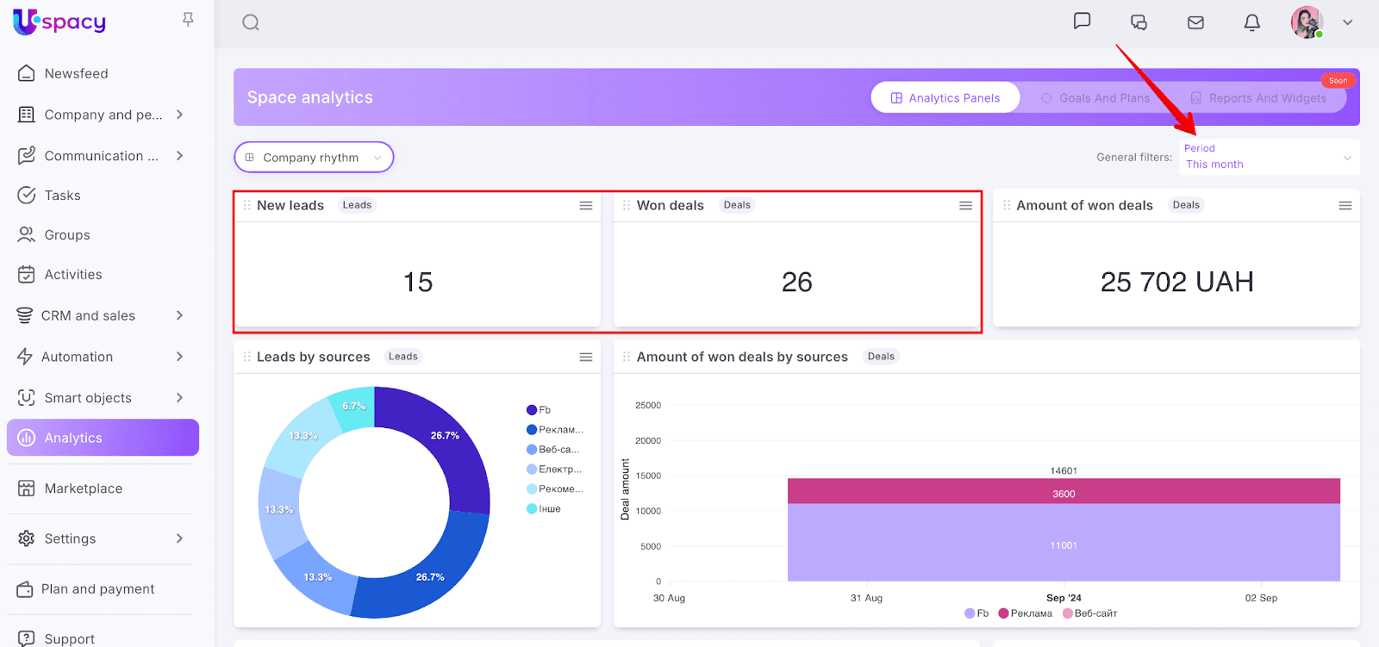This screenshot has width=1379, height=647.
Task: Pin the sidebar with pin icon
Action: coord(188,19)
